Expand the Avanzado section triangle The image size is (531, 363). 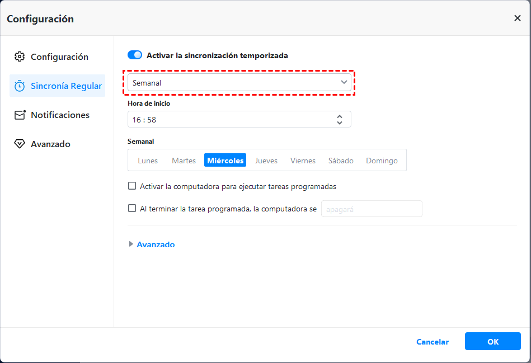pos(131,244)
